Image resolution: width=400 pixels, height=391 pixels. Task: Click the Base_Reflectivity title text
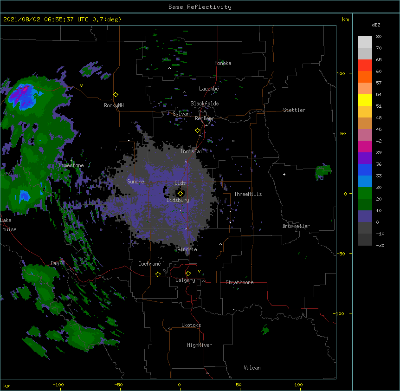click(x=200, y=7)
